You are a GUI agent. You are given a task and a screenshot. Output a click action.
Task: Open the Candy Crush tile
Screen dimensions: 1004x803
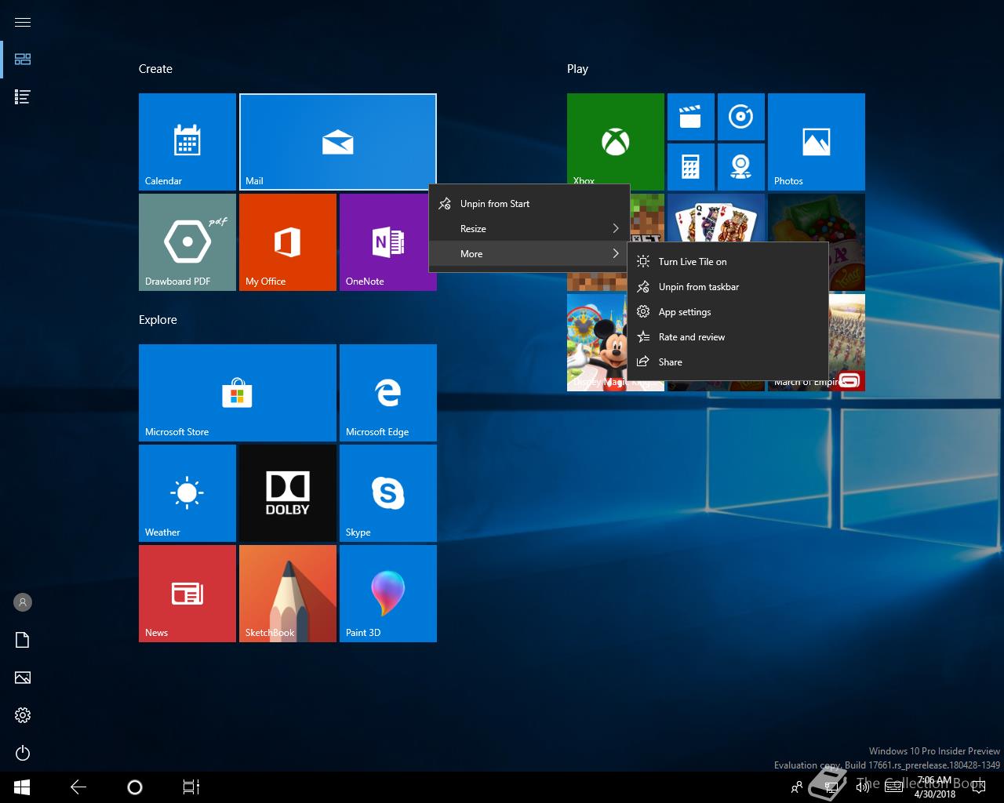click(x=817, y=217)
